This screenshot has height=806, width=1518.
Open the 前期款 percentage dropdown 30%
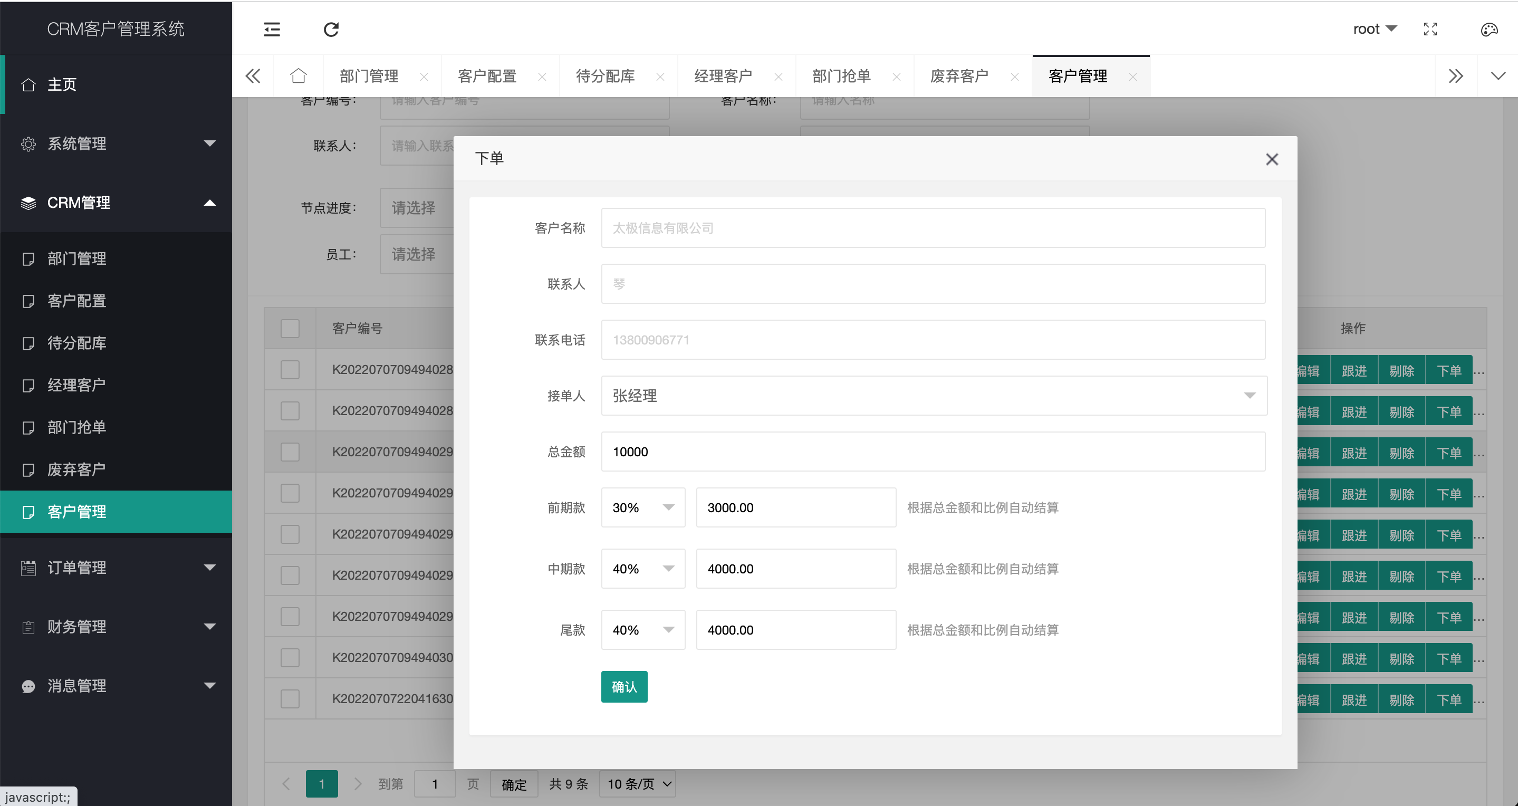click(x=643, y=507)
